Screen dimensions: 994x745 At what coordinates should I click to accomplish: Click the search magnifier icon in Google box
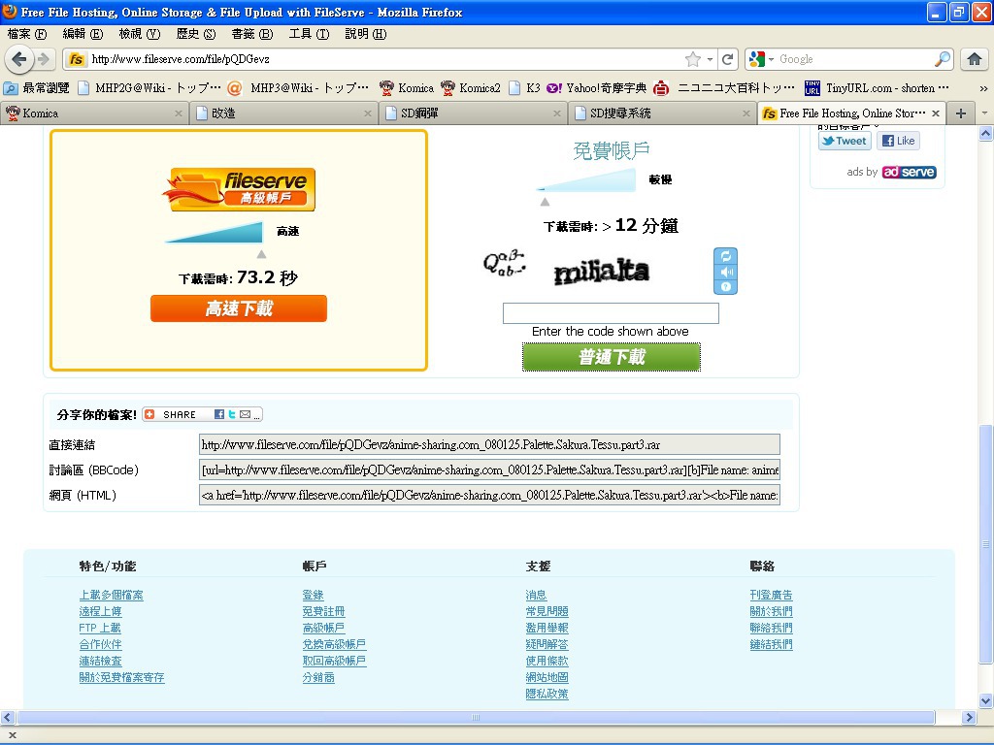point(943,59)
